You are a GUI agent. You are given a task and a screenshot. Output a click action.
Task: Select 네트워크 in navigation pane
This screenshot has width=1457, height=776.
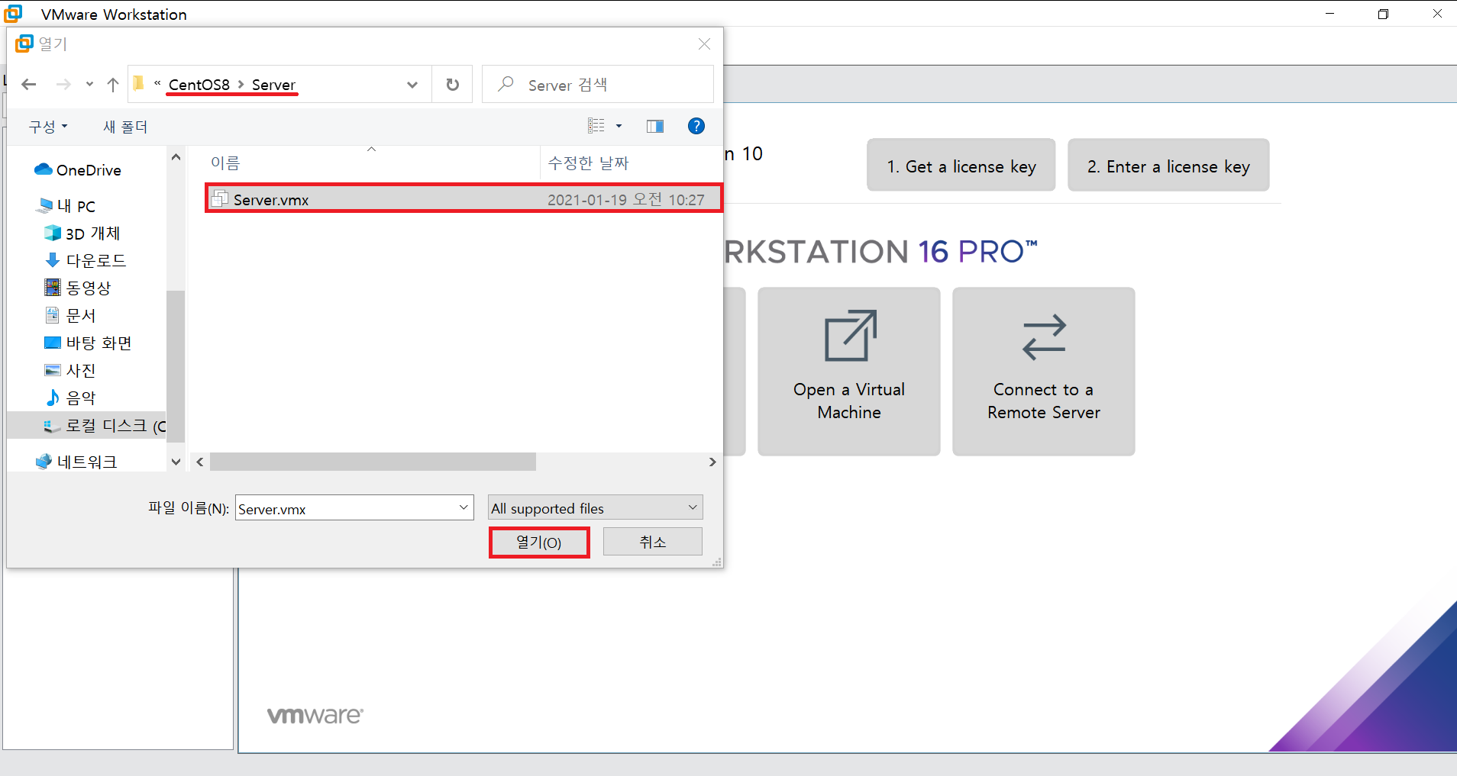[76, 462]
